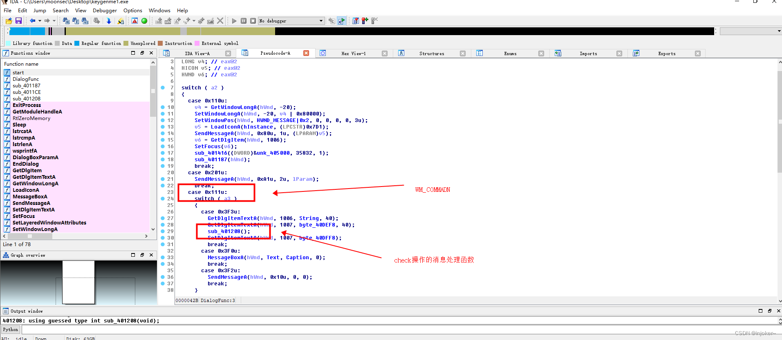Open the Options menu
The height and width of the screenshot is (340, 782).
tap(133, 10)
